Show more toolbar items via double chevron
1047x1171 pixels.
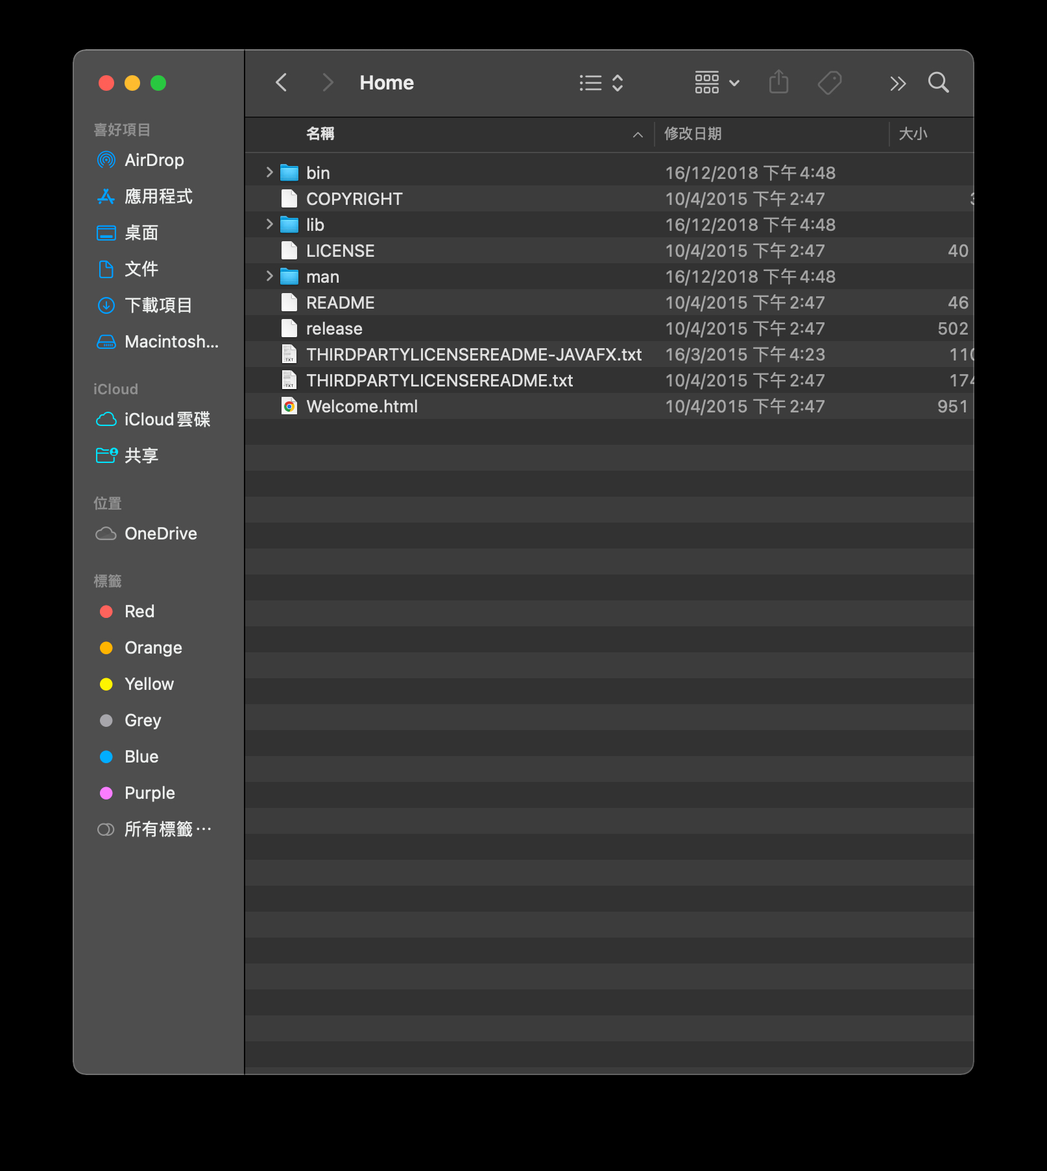897,83
